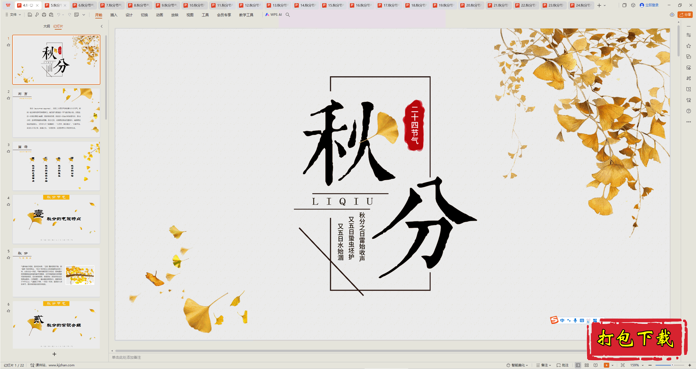Switch to the 大纲 outline tab
This screenshot has width=696, height=369.
pyautogui.click(x=47, y=26)
